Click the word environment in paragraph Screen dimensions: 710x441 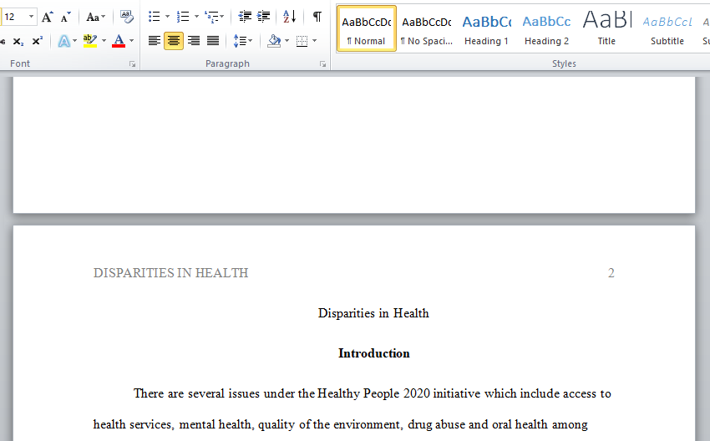point(367,424)
